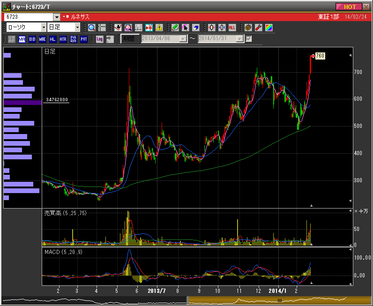Toggle the Log scale button
The width and height of the screenshot is (373, 306).
coord(99,39)
